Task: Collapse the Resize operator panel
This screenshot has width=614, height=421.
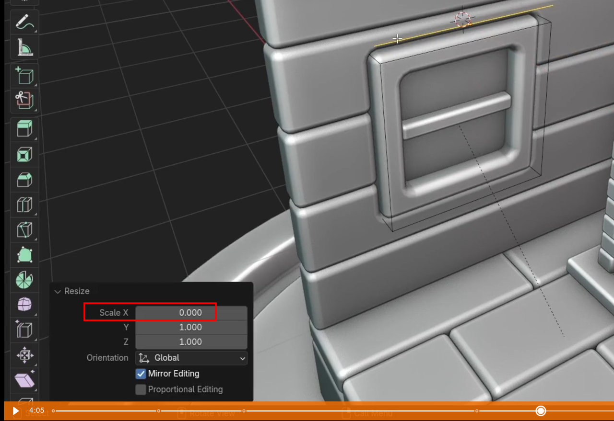Action: (x=58, y=291)
